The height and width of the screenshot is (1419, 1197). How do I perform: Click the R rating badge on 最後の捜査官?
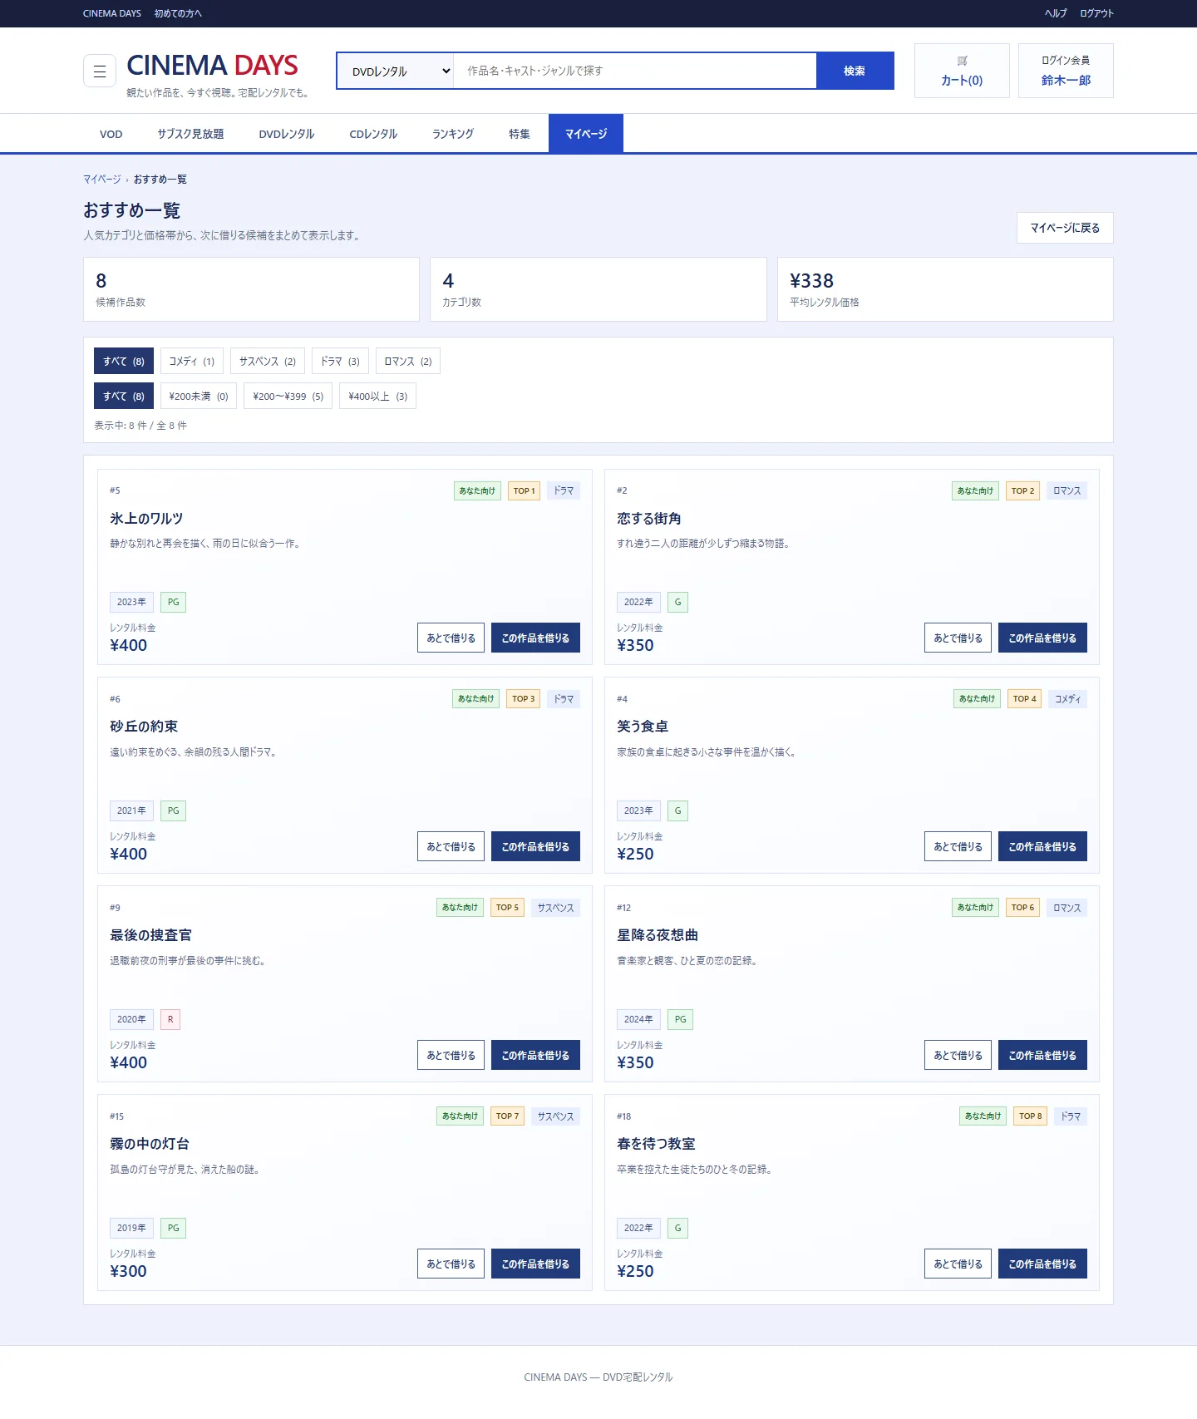(170, 1019)
